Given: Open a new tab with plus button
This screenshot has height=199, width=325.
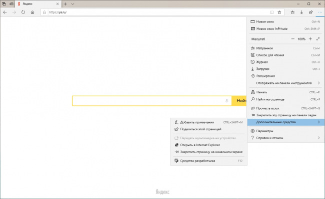Looking at the screenshot, I should point(65,4).
